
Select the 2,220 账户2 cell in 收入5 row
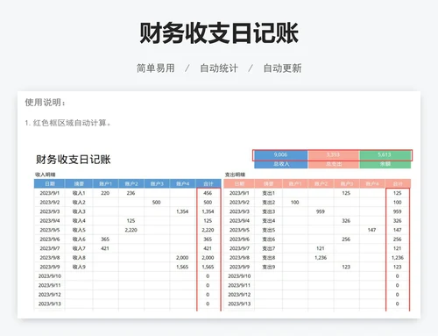pos(131,230)
